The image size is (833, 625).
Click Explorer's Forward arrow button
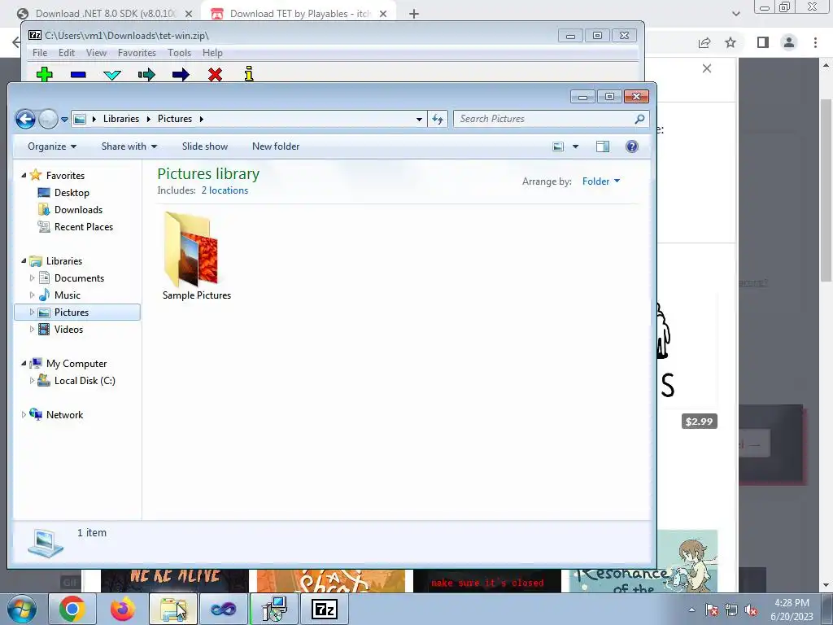pos(48,119)
